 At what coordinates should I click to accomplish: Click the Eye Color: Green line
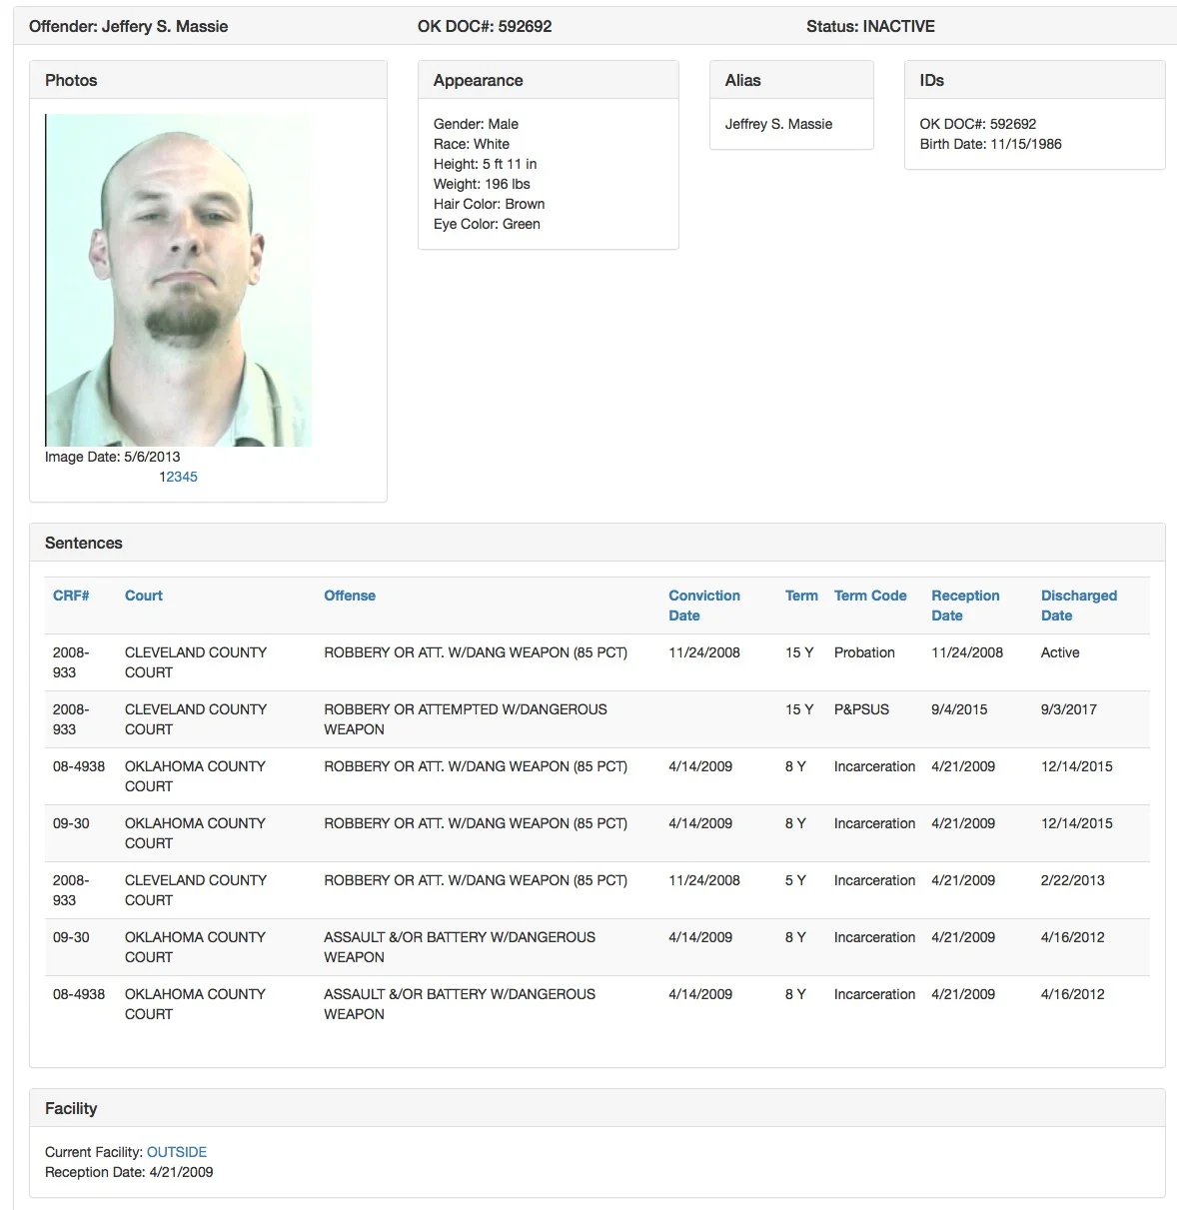pyautogui.click(x=487, y=224)
